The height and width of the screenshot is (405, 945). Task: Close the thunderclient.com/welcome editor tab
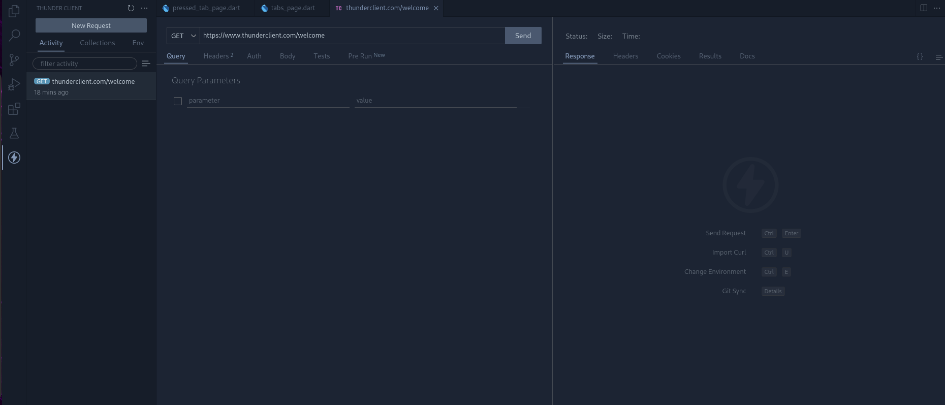point(436,8)
